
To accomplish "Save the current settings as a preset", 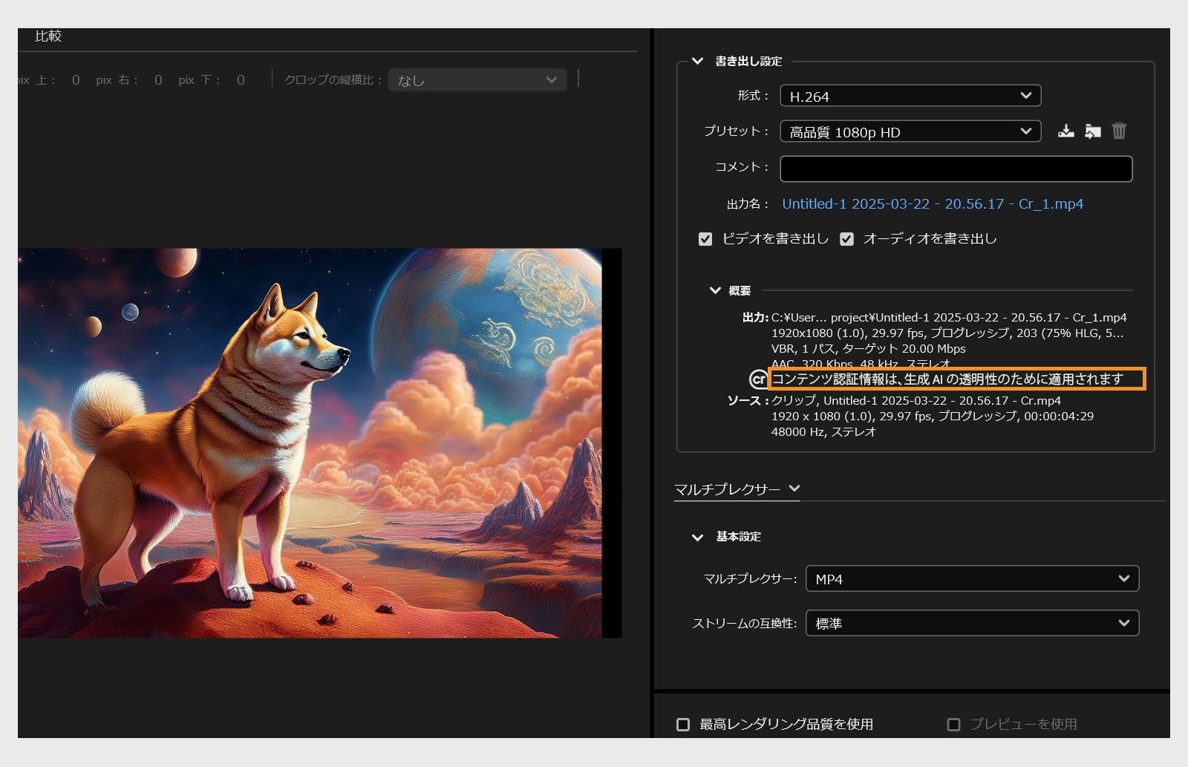I will click(x=1066, y=131).
